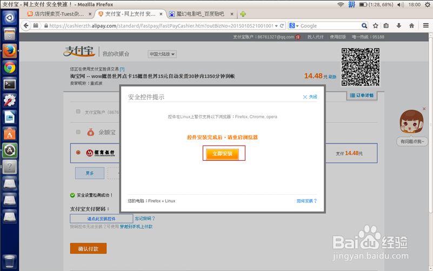Close the 店内搜索页 tab

90,14
